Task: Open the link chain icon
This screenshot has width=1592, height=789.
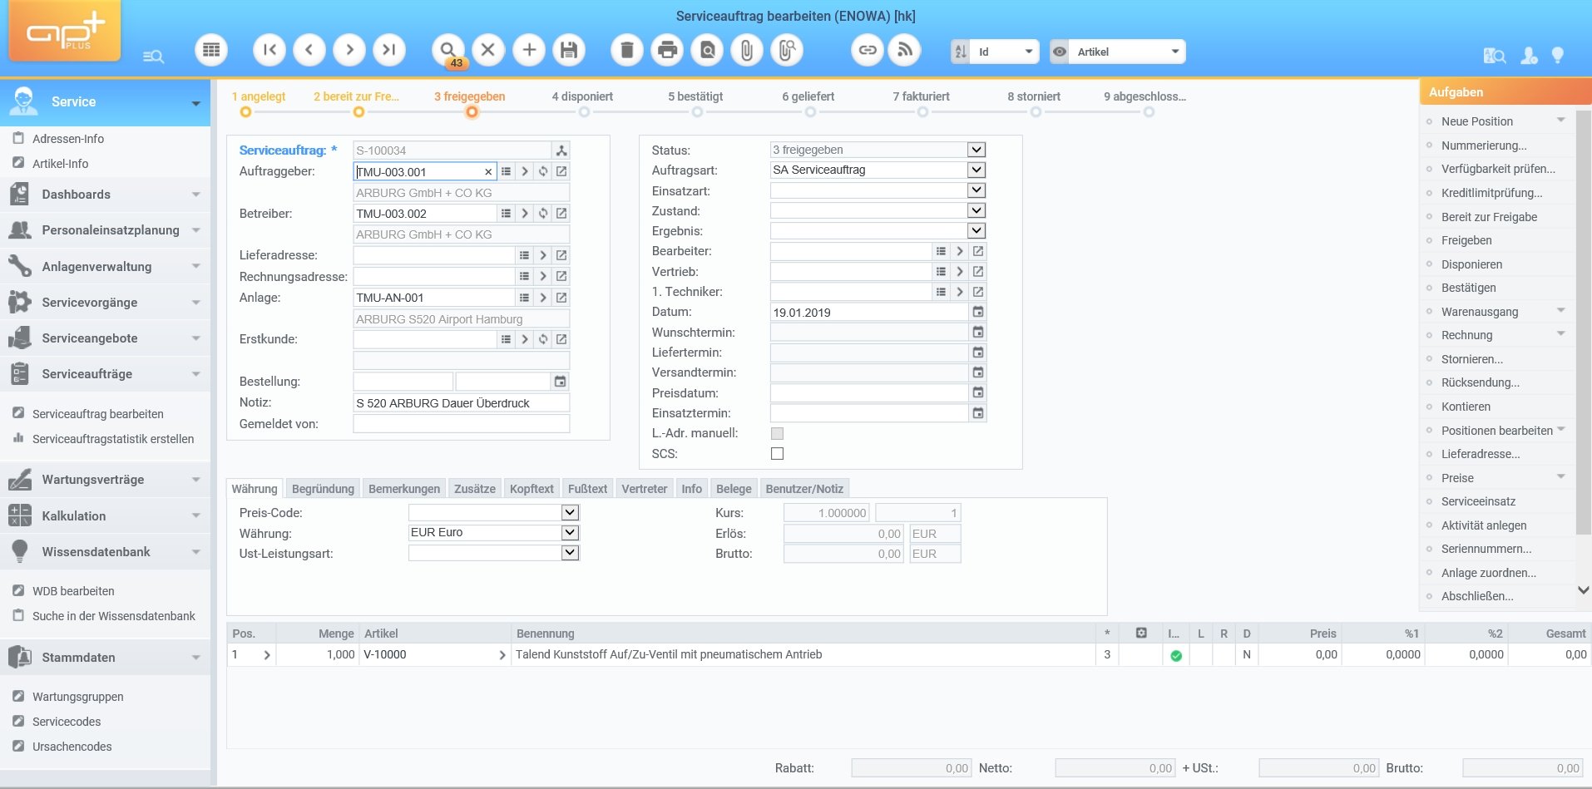Action: tap(868, 50)
